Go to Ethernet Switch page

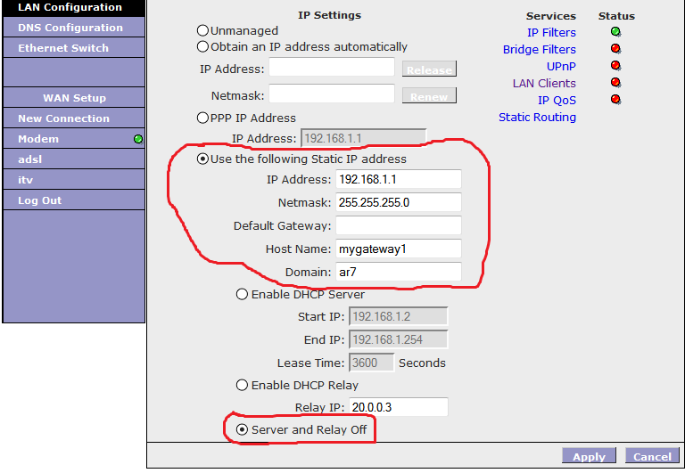click(x=73, y=48)
